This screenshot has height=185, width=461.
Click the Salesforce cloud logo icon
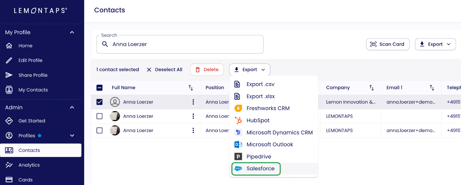pos(238,168)
